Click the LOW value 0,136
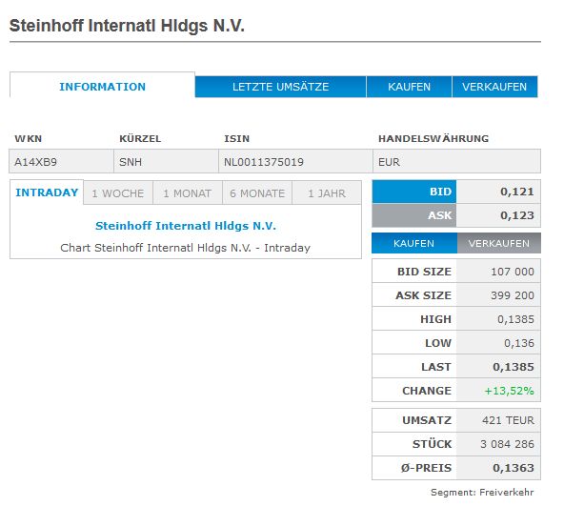Screen dimensions: 564x506 [519, 343]
